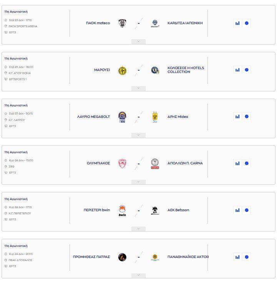Viewport: 277px width, 283px height.
Task: Expand the ΠΕΡΙΣΤΕΡΙ bwin match details
Action: (138, 229)
